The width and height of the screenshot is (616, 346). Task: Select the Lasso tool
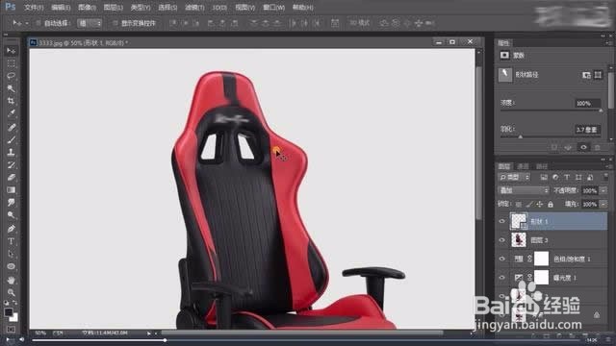tap(11, 76)
